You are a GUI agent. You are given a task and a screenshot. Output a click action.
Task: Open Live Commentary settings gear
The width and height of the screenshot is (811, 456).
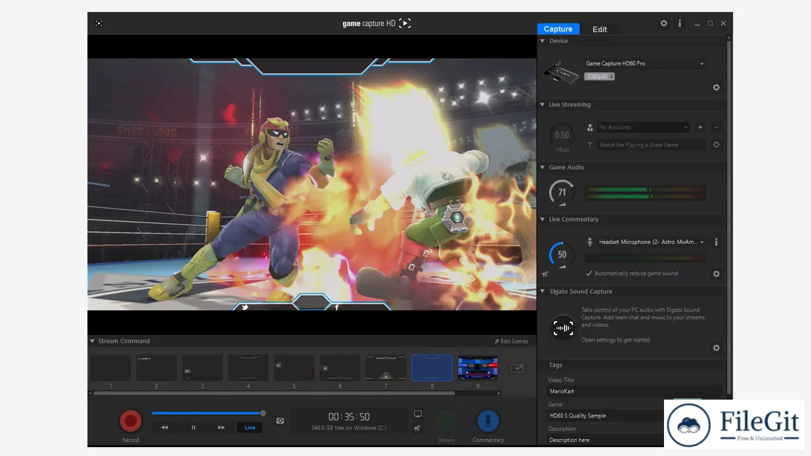coord(717,274)
